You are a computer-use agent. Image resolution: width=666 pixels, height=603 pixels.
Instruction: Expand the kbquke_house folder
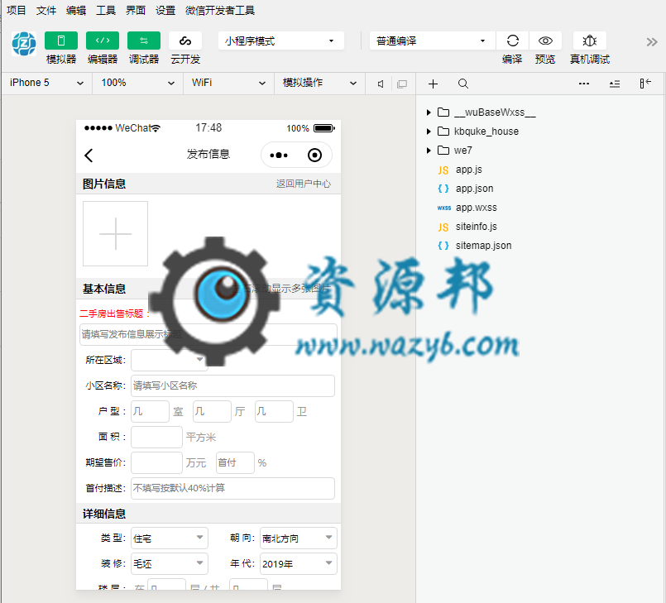(x=429, y=132)
